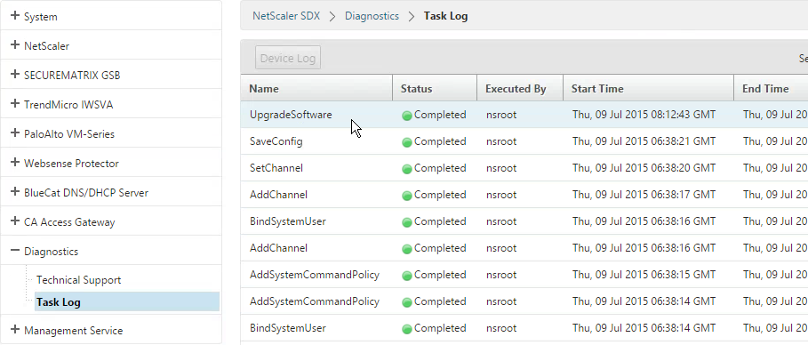Viewport: 808px width, 345px height.
Task: Go to NetScaler SDX breadcrumb link
Action: tap(286, 16)
